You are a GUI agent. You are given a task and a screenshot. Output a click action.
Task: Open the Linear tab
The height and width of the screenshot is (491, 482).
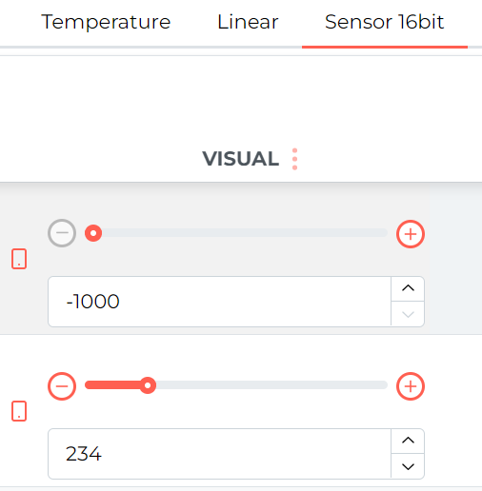pos(248,22)
